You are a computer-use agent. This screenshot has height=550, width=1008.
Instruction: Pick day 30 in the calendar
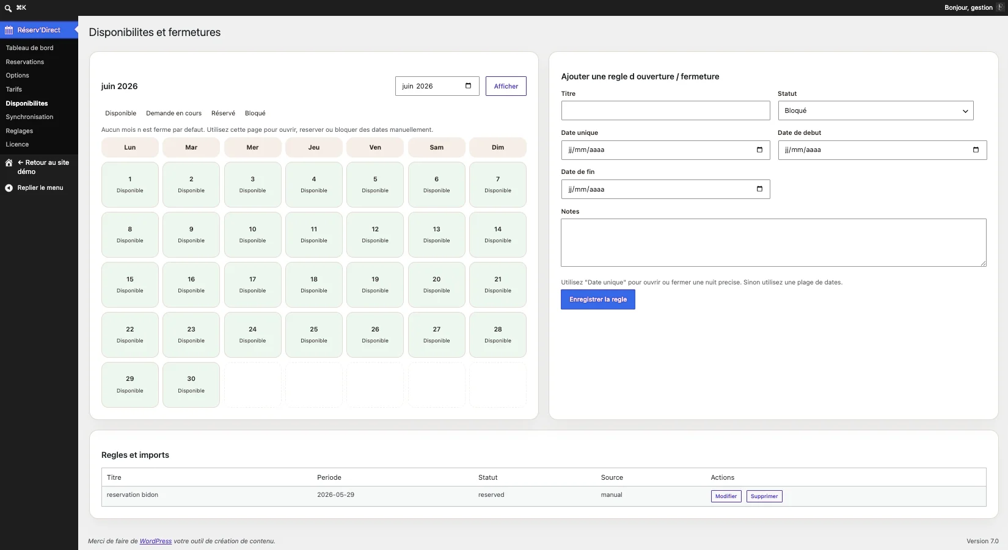point(191,385)
